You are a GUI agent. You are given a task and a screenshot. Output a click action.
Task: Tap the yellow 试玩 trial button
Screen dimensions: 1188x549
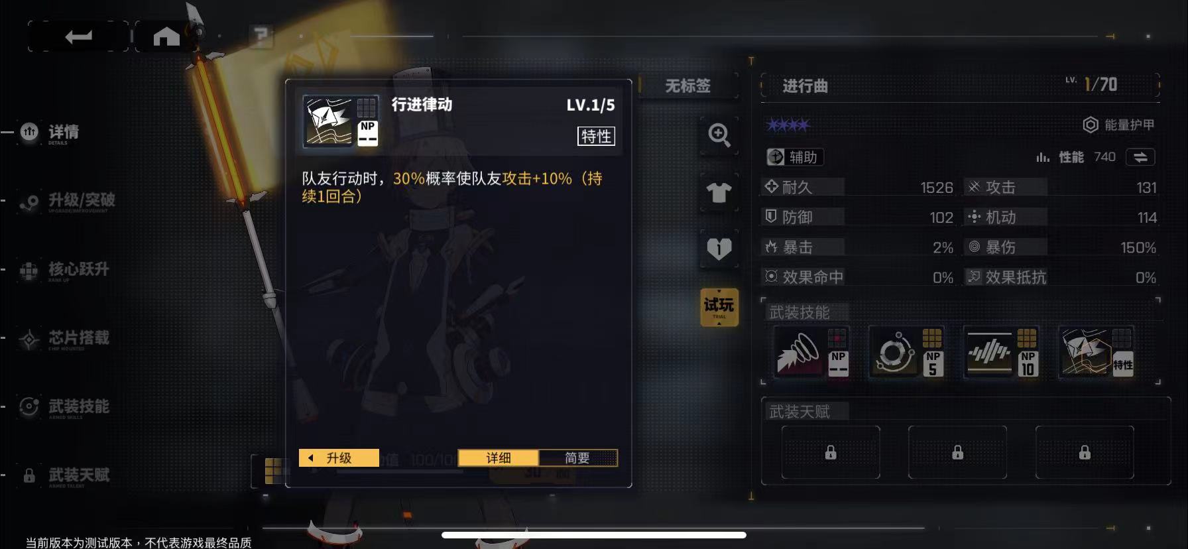719,307
